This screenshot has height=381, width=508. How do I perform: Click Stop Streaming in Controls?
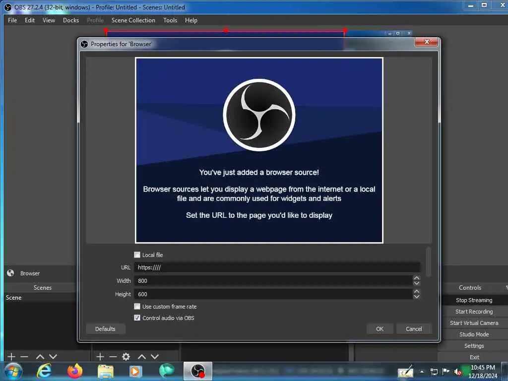coord(474,300)
